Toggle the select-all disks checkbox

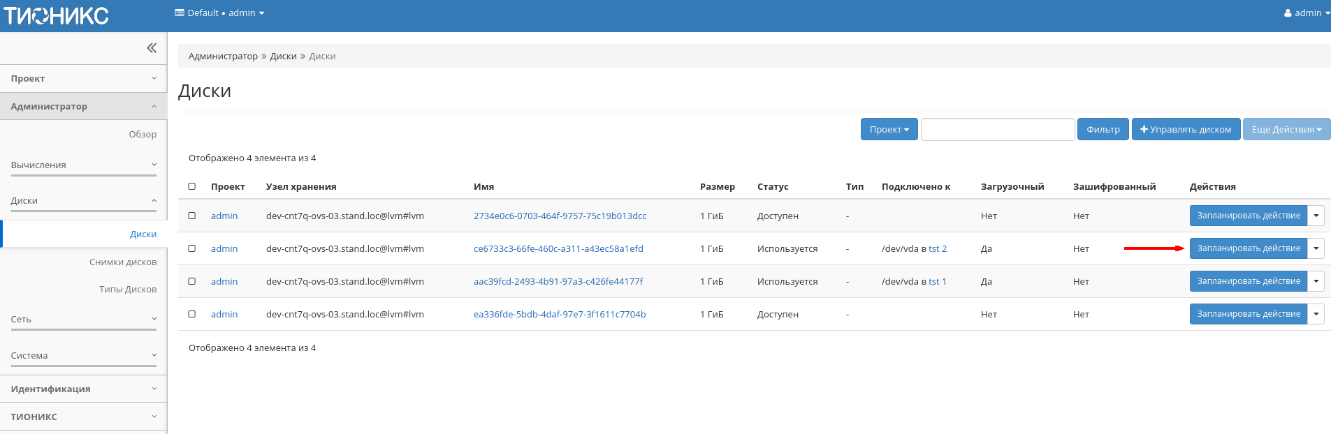click(192, 186)
